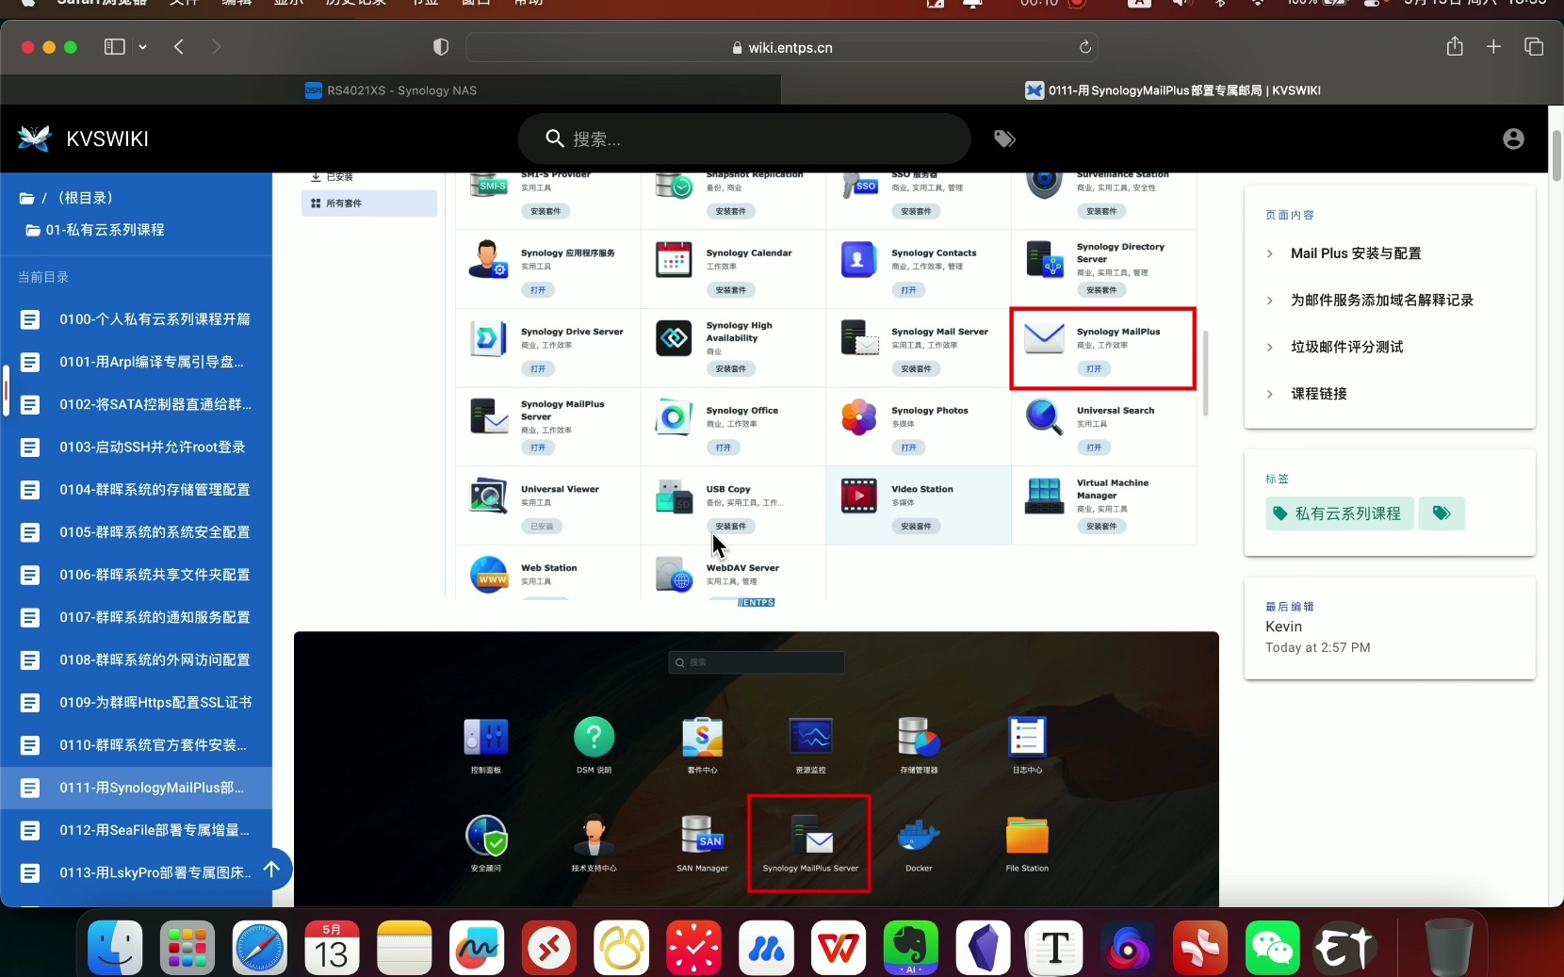Open 0113-用LskyPro部署专属图床 page
Screen dimensions: 1564x977
coord(137,873)
